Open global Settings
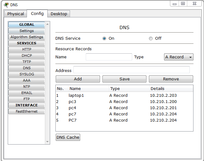The width and height of the screenshot is (204, 161). tap(27, 31)
